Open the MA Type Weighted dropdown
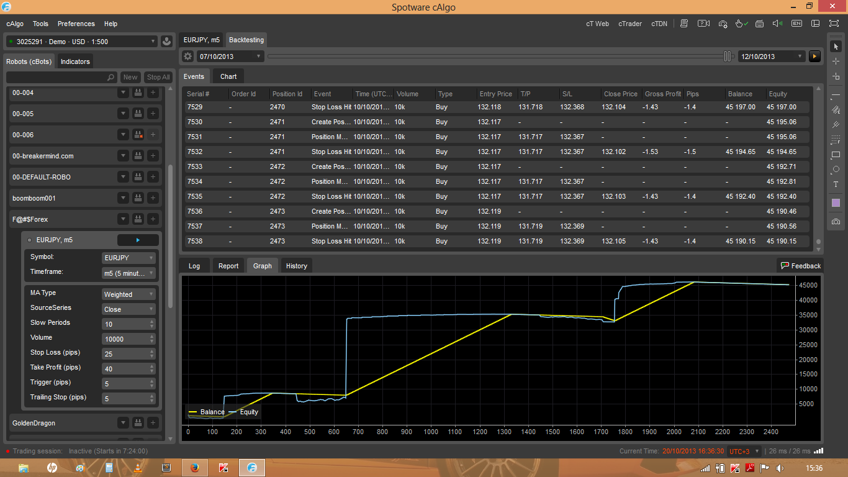Image resolution: width=848 pixels, height=477 pixels. (x=129, y=294)
